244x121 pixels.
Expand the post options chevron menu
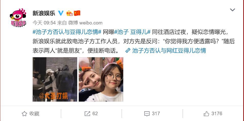233,10
